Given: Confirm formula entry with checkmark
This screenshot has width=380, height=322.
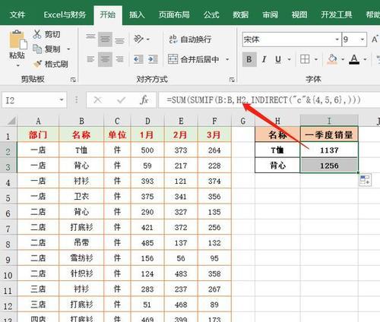Looking at the screenshot, I should [121, 100].
